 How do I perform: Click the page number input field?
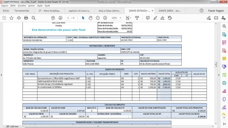point(68,18)
